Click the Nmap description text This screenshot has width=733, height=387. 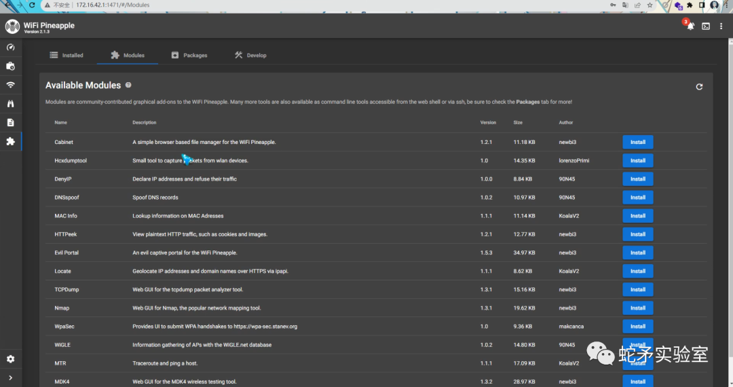[x=196, y=308]
